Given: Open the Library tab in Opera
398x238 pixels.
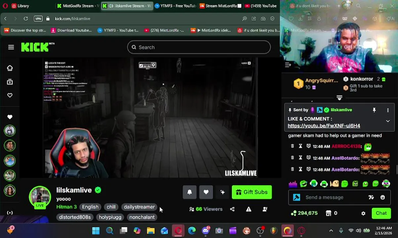Looking at the screenshot, I should tap(20, 6).
